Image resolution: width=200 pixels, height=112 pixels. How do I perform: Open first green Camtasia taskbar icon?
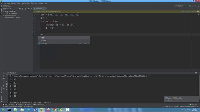coord(61,110)
